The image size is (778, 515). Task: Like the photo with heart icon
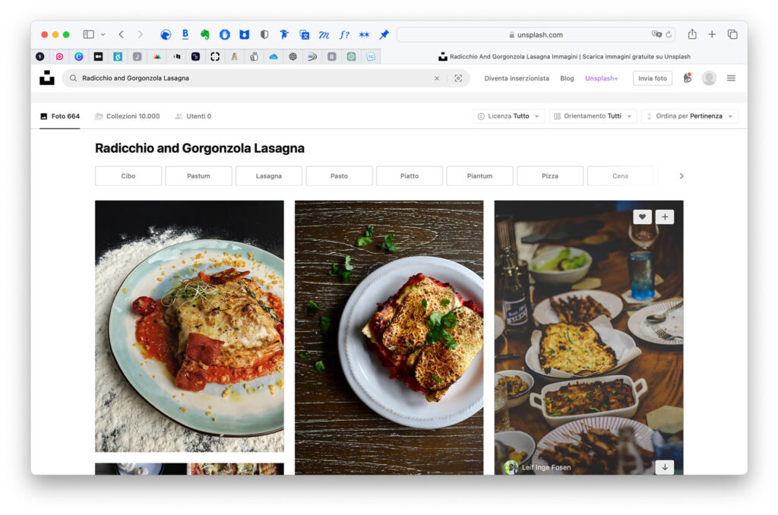(x=642, y=216)
